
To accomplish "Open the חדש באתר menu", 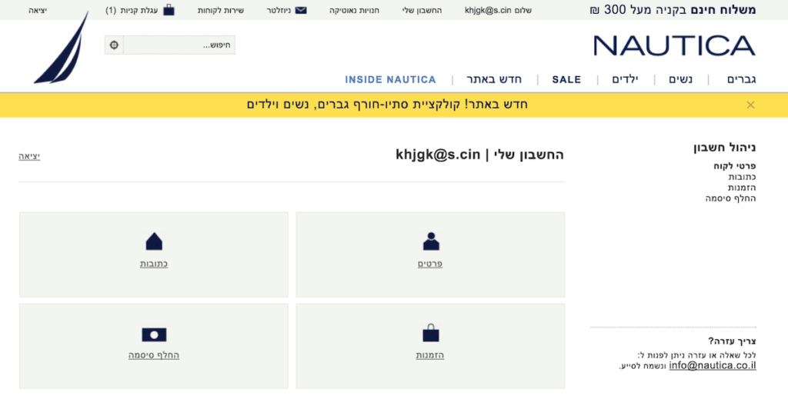I will 494,79.
